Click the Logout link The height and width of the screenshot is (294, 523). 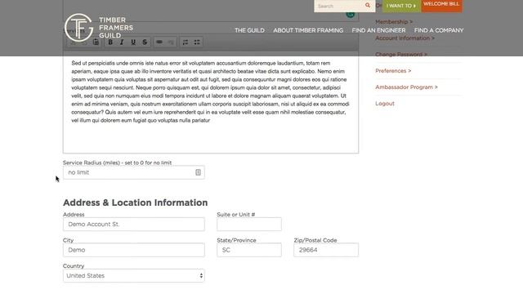point(385,104)
